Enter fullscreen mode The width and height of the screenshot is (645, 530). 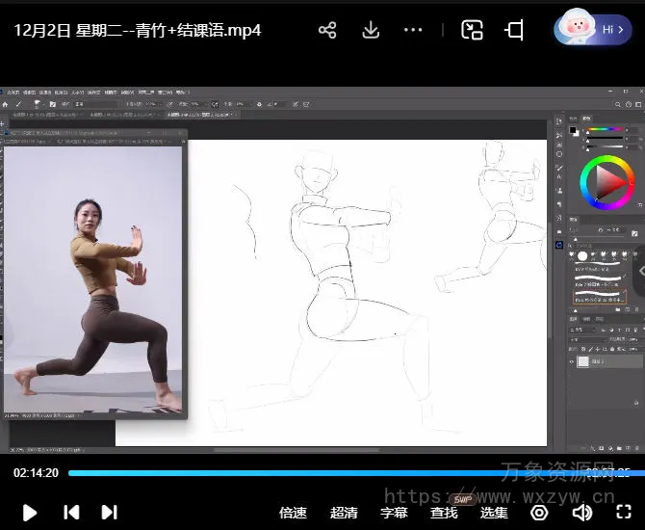tap(623, 513)
